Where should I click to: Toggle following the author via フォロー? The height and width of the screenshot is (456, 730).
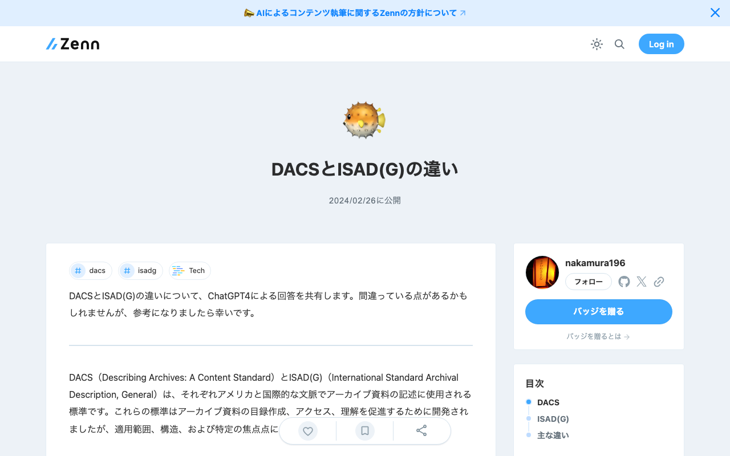click(588, 281)
